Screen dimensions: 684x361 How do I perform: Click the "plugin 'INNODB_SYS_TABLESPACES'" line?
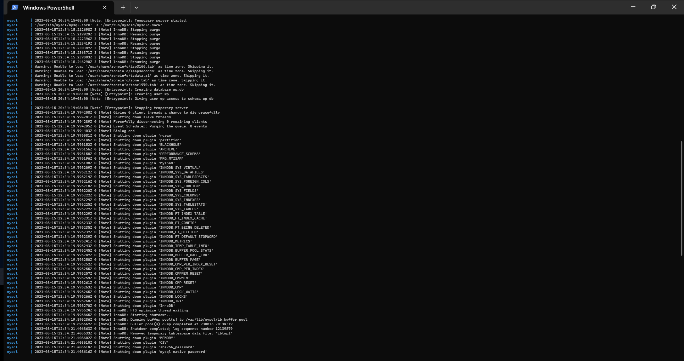[122, 177]
